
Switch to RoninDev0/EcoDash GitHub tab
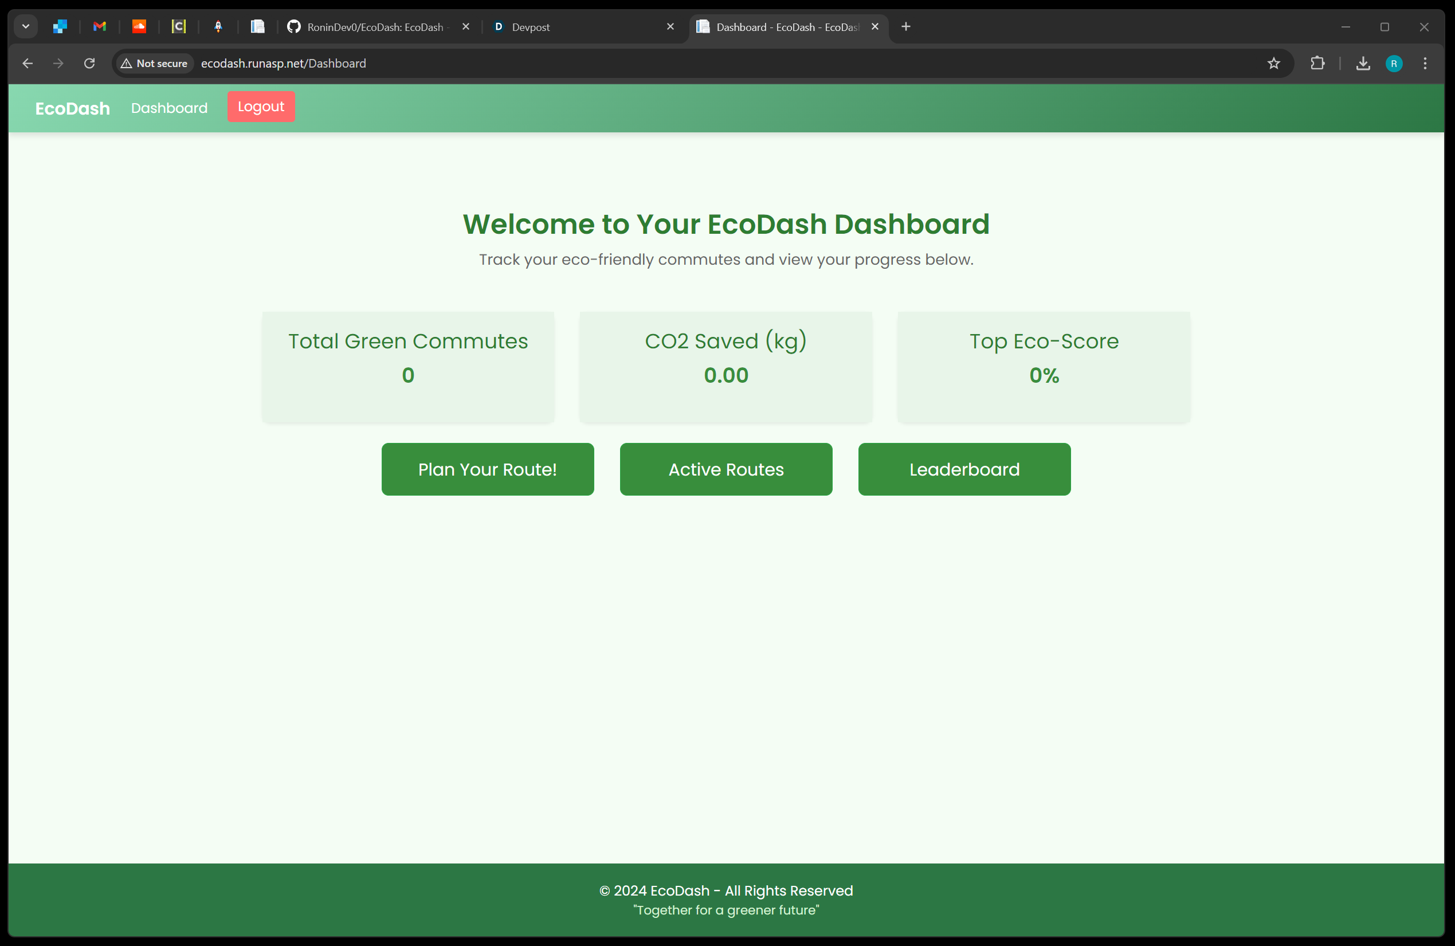click(374, 27)
